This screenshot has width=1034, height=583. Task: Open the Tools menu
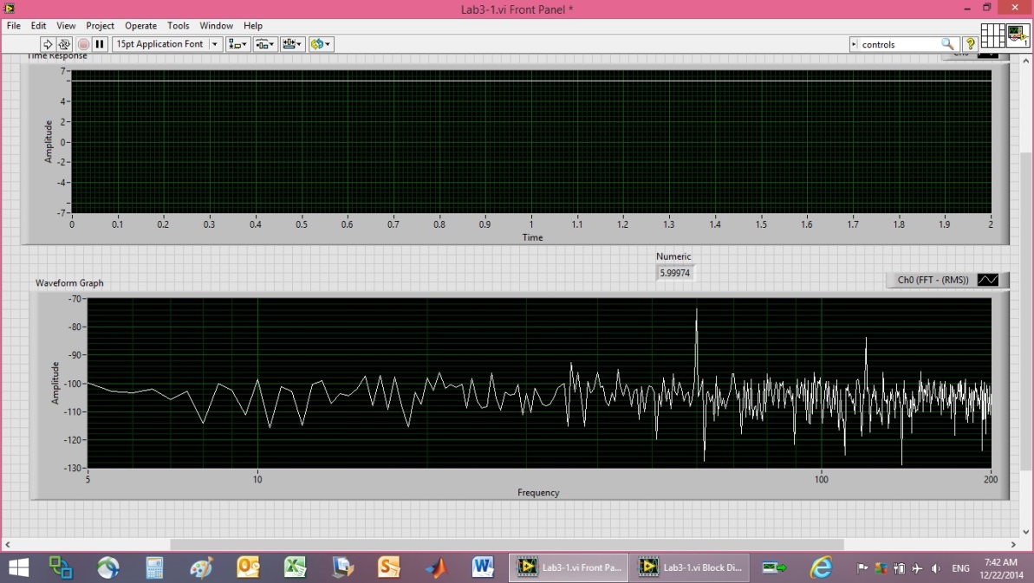point(178,26)
